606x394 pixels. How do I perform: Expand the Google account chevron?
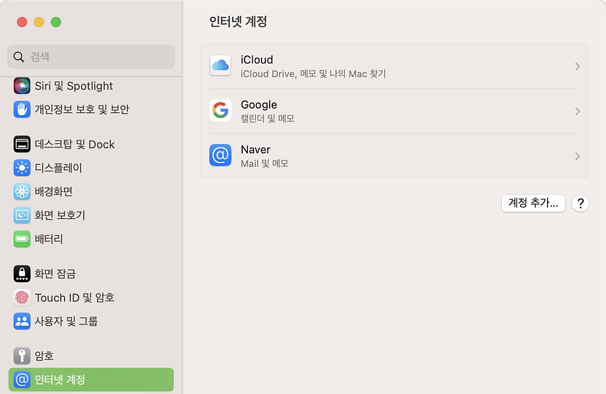point(577,111)
